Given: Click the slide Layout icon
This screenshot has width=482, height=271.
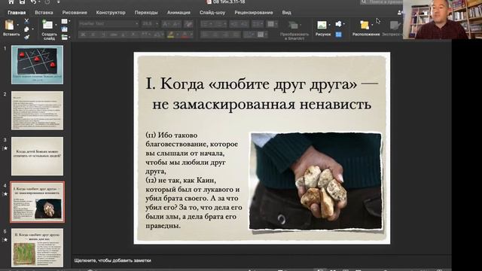Looking at the screenshot, I should (x=64, y=21).
